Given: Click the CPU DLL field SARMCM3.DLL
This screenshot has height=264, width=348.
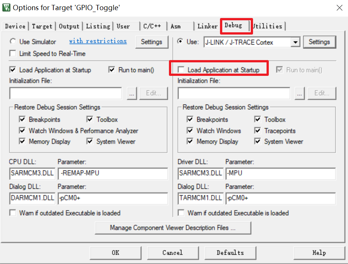Looking at the screenshot, I should click(x=32, y=173).
